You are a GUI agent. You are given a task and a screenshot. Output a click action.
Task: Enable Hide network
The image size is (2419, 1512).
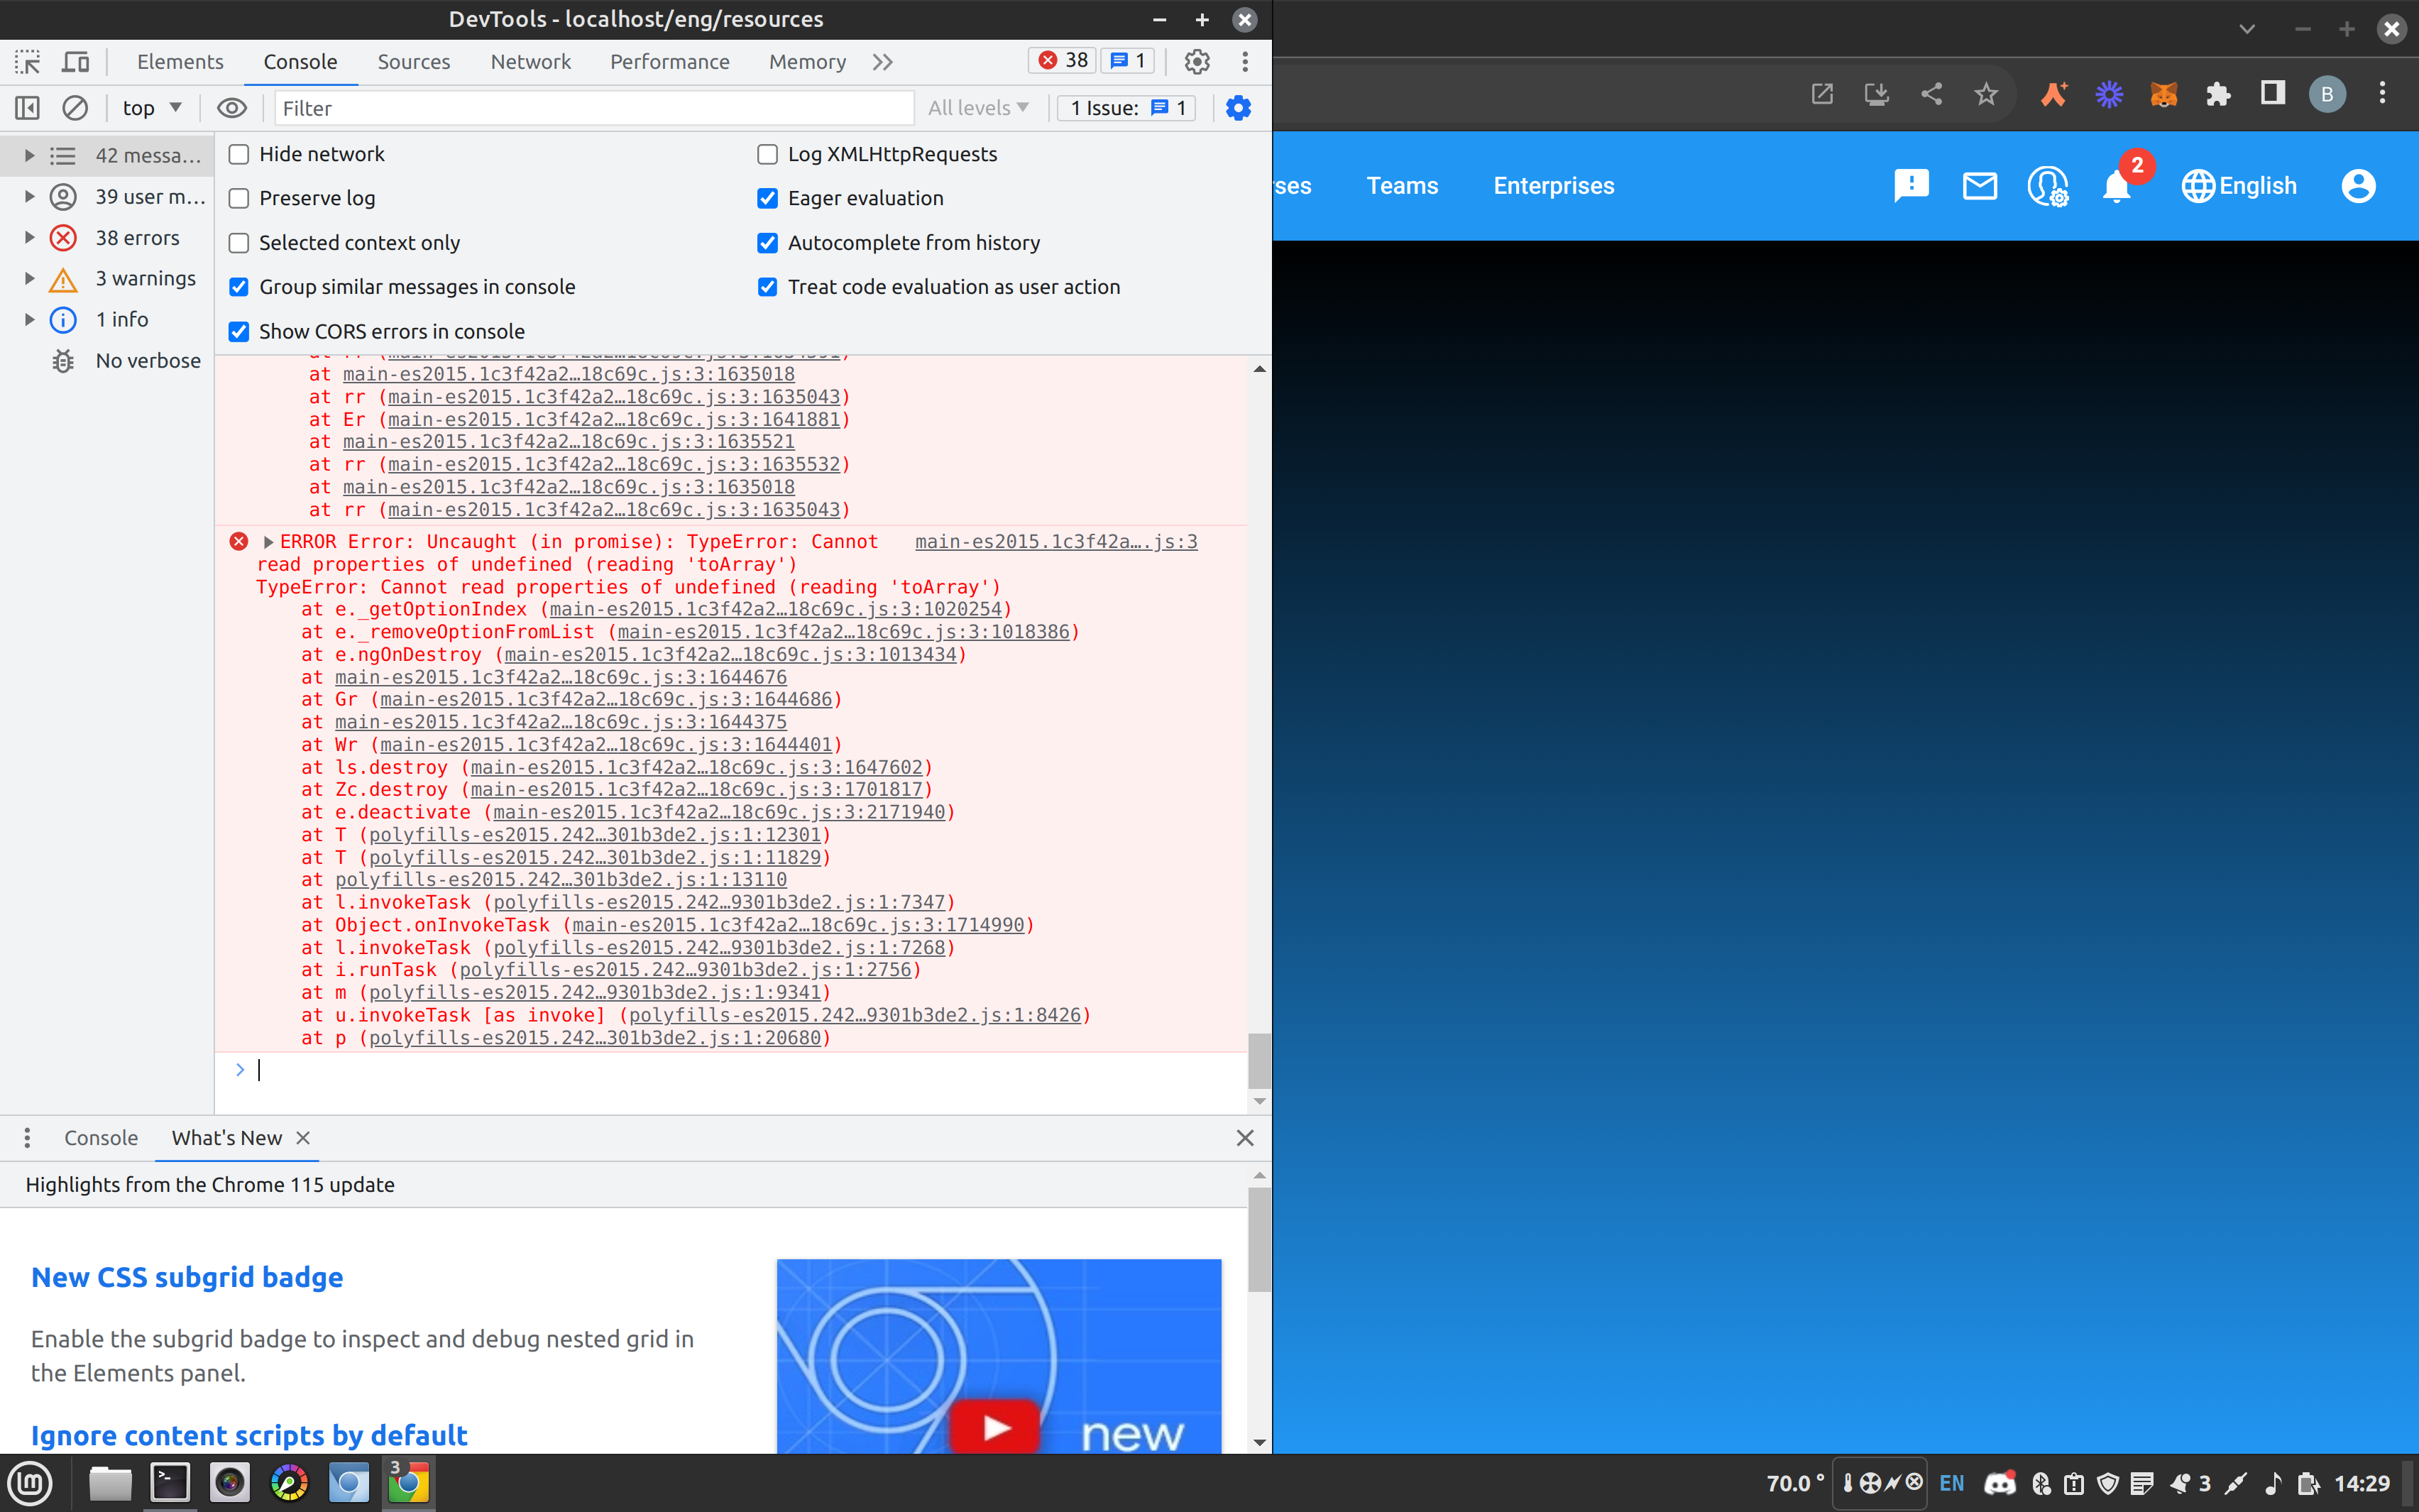pos(239,154)
